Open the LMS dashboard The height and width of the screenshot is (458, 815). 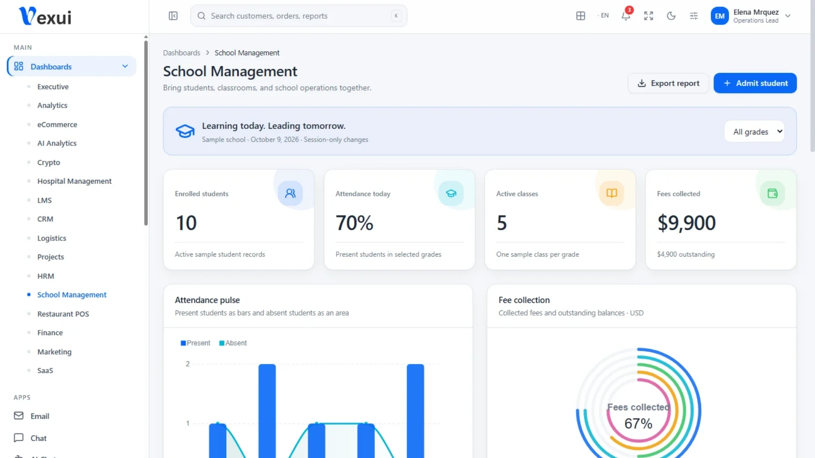(45, 200)
